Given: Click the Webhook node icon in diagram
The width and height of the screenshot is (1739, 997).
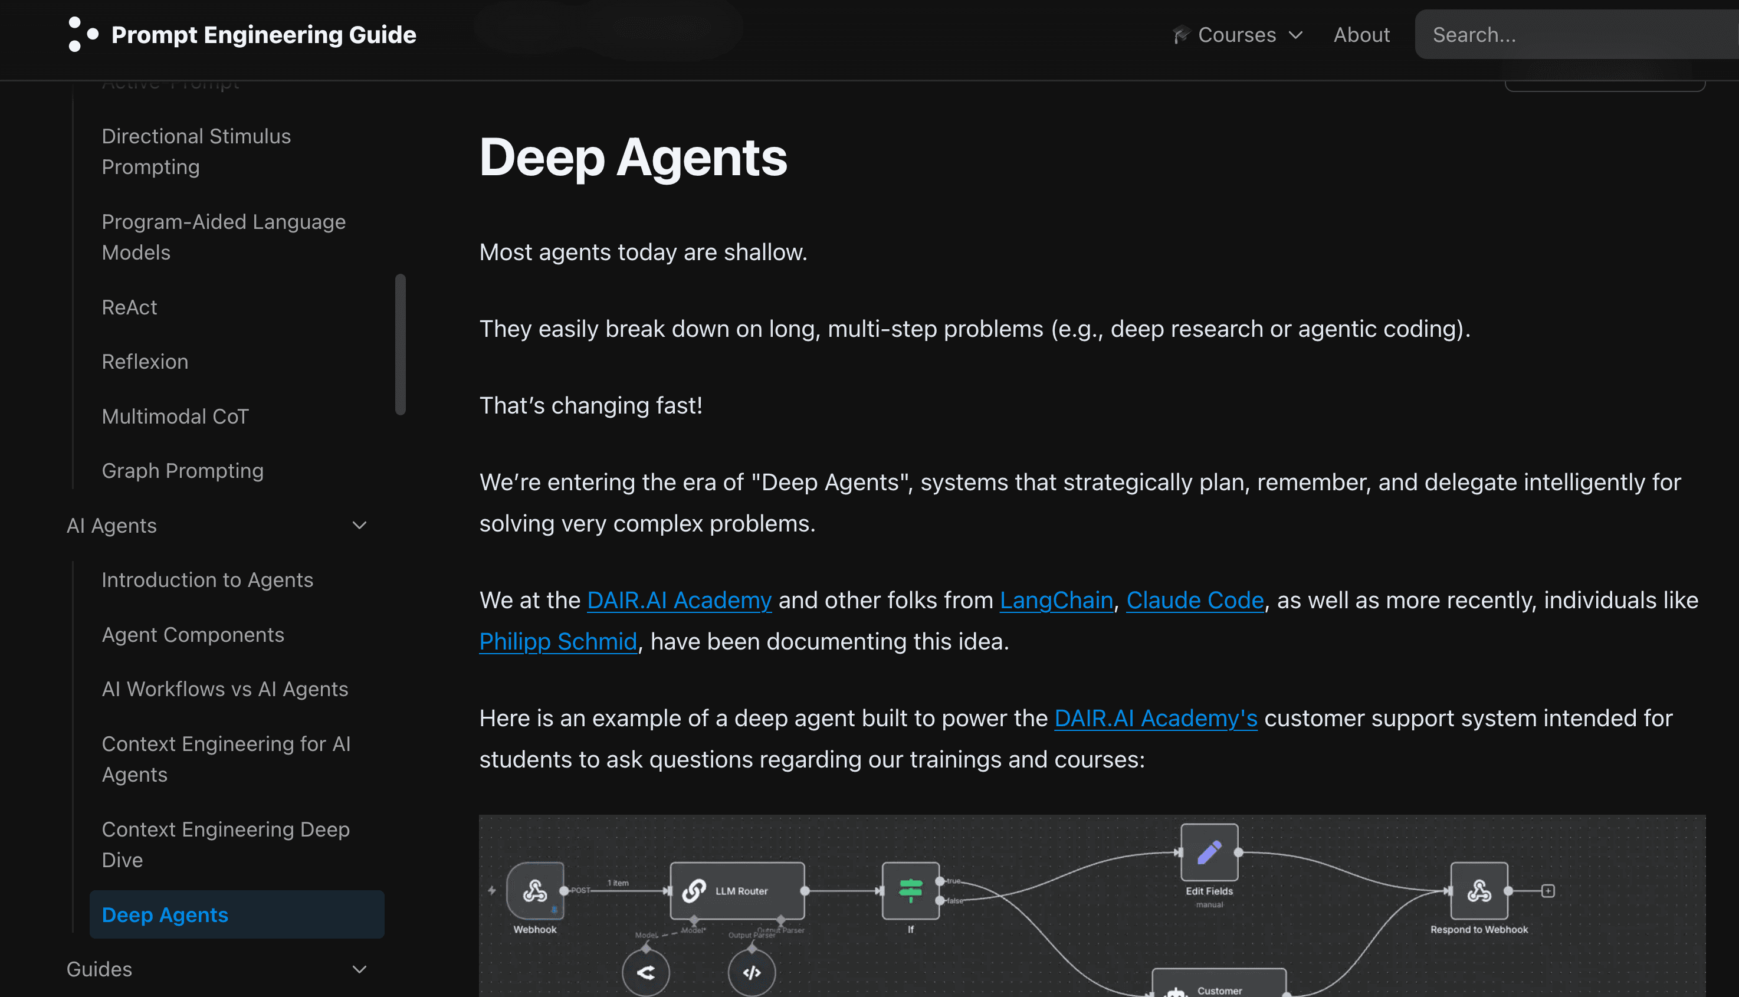Looking at the screenshot, I should click(534, 890).
